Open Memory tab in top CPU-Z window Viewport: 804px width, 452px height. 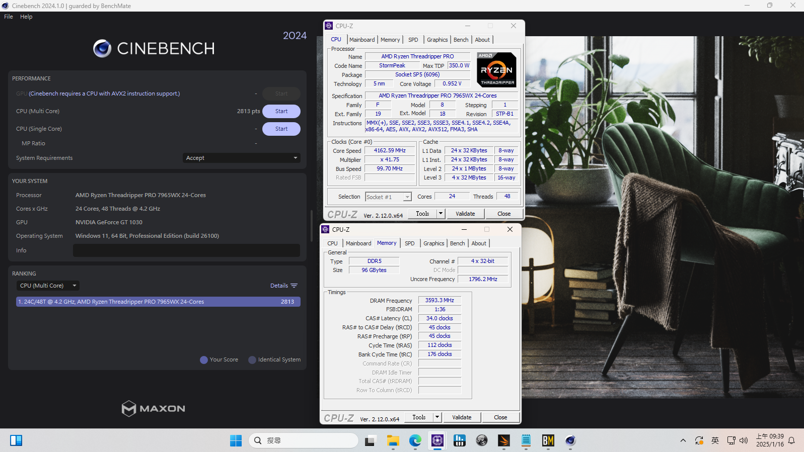click(x=390, y=40)
